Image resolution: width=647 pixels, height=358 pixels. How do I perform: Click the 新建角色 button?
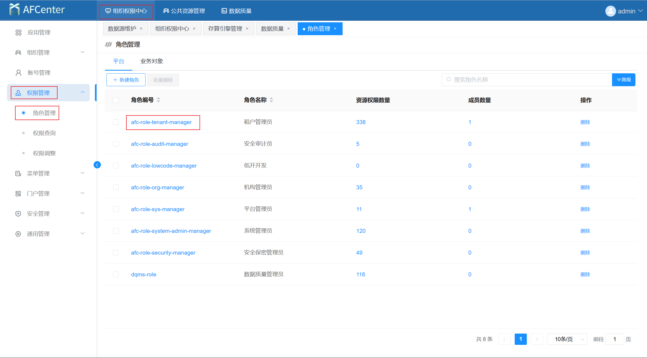tap(126, 80)
